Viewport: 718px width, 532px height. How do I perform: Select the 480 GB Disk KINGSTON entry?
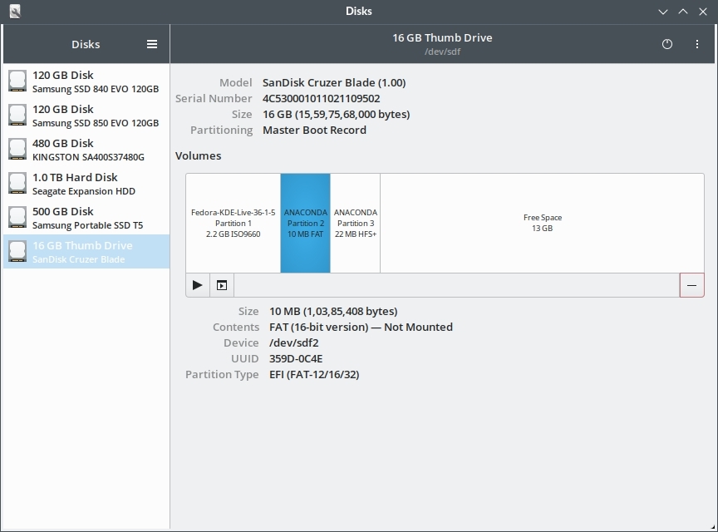click(x=86, y=150)
